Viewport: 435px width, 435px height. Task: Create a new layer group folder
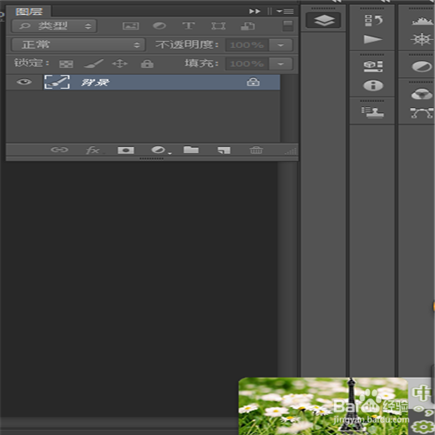tap(191, 150)
